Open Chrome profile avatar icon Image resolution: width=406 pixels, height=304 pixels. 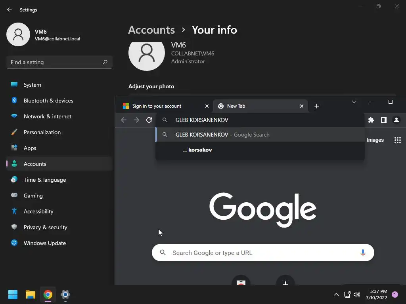click(396, 120)
